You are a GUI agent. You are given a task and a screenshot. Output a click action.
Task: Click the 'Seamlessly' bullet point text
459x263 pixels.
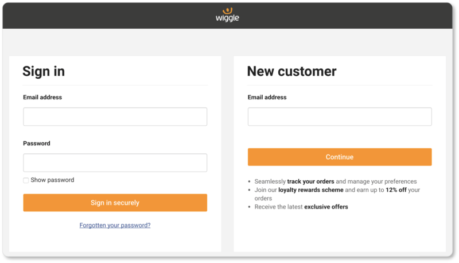click(x=270, y=181)
